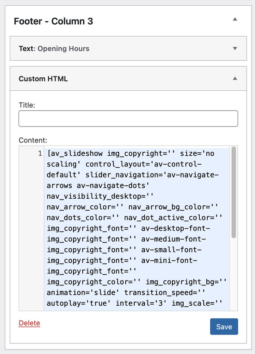Click on nav_visibility_desktop attribute text
This screenshot has width=255, height=354.
tap(100, 196)
